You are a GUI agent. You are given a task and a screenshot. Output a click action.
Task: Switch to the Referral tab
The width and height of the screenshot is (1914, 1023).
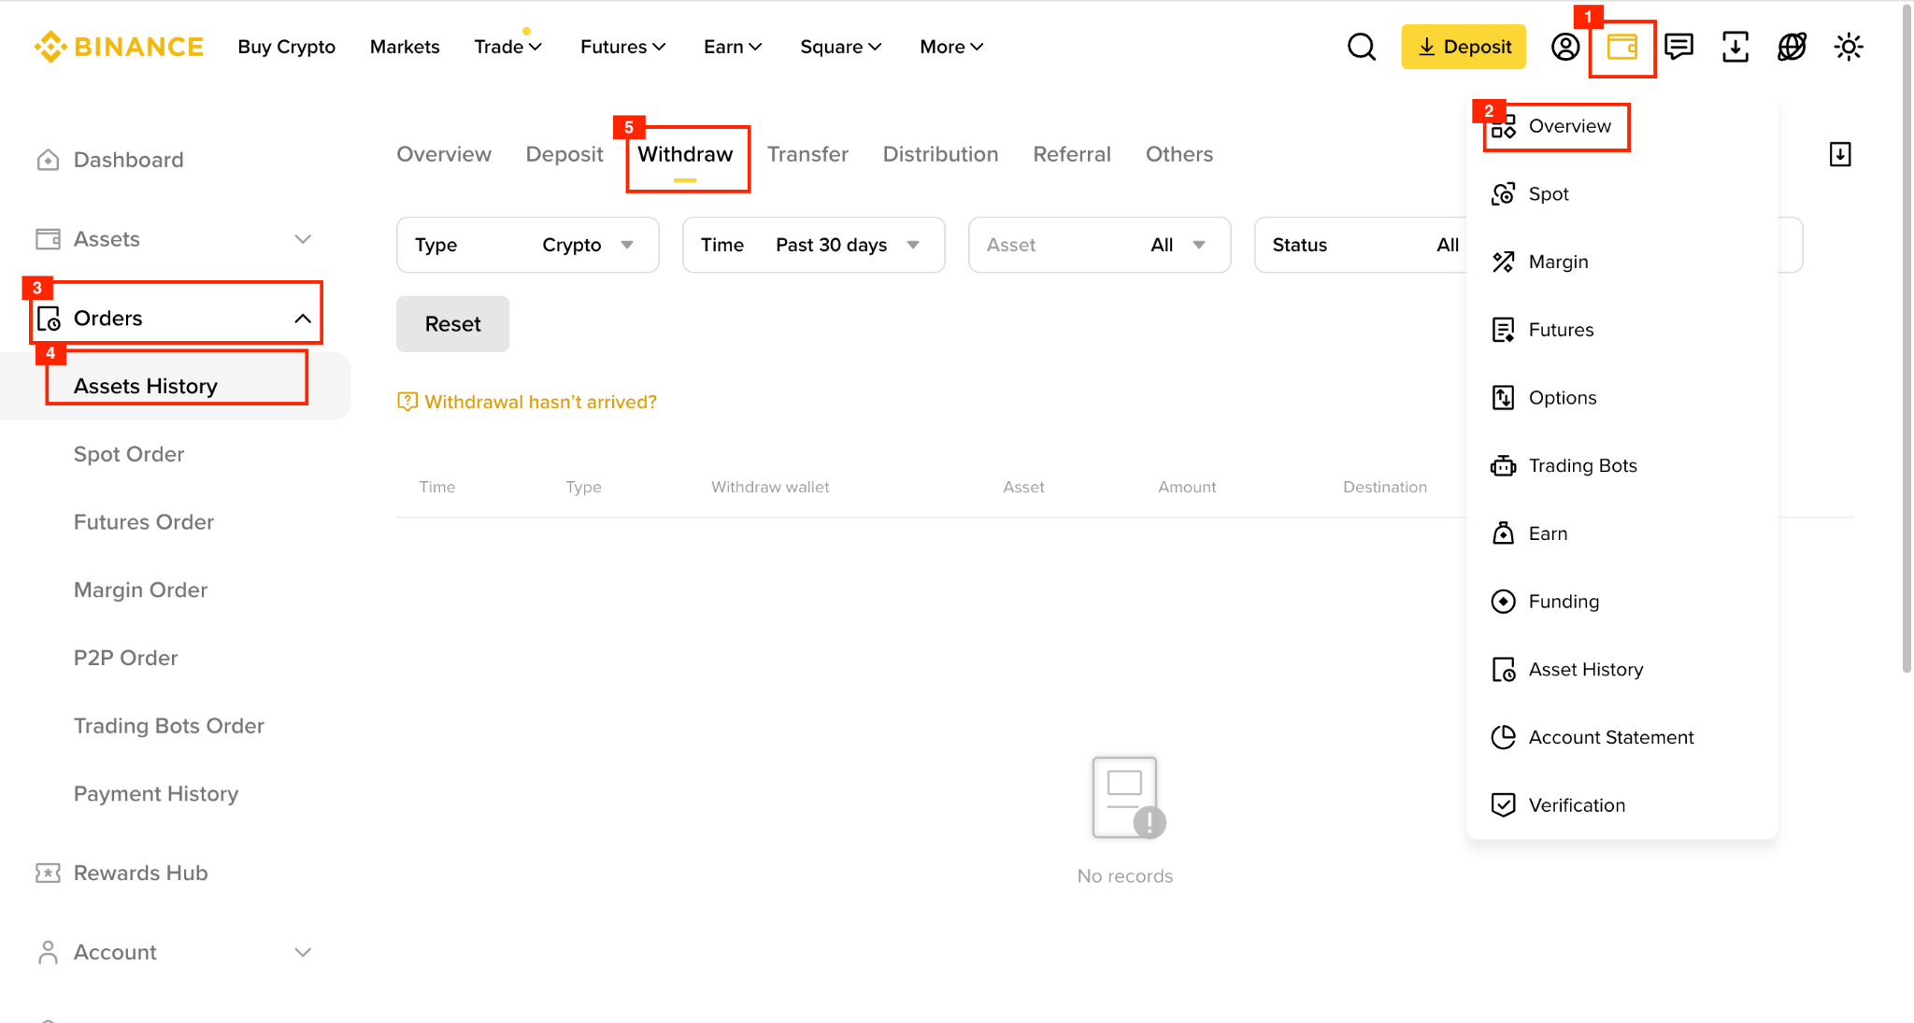click(1072, 154)
